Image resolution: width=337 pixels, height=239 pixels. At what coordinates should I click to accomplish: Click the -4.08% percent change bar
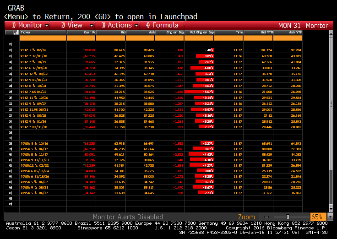[x=202, y=68]
